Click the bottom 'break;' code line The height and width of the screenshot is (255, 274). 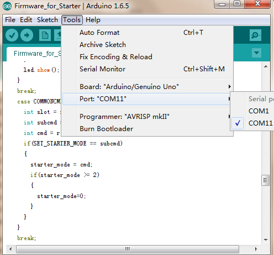click(27, 238)
